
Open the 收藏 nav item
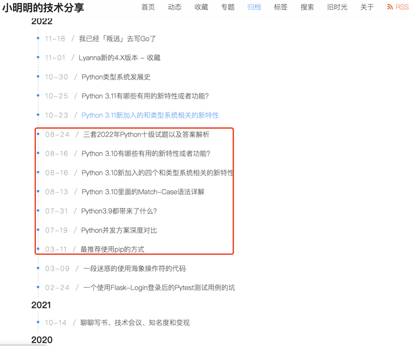[x=202, y=7]
